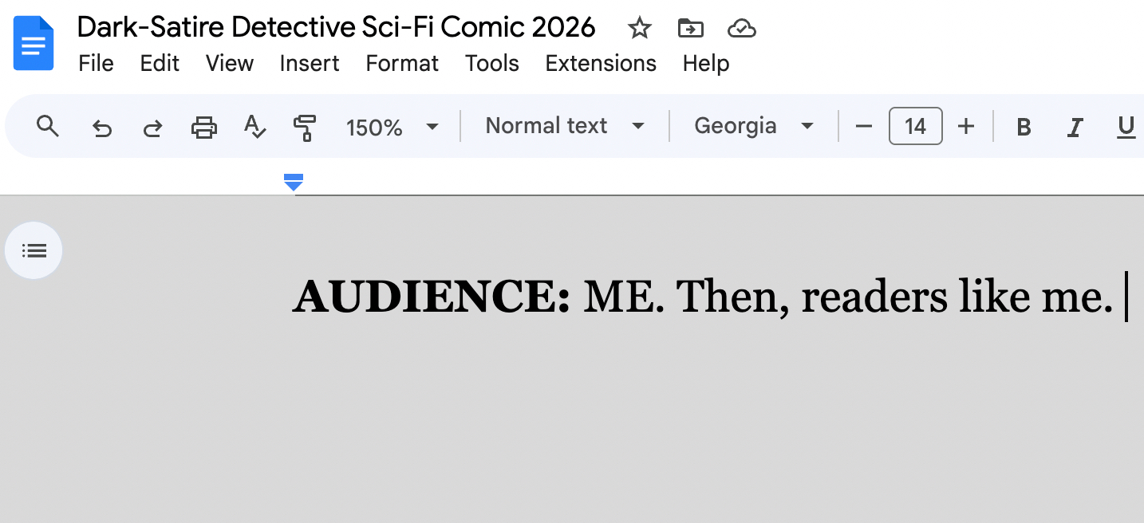The height and width of the screenshot is (523, 1144).
Task: Show the document outline
Action: [x=34, y=251]
